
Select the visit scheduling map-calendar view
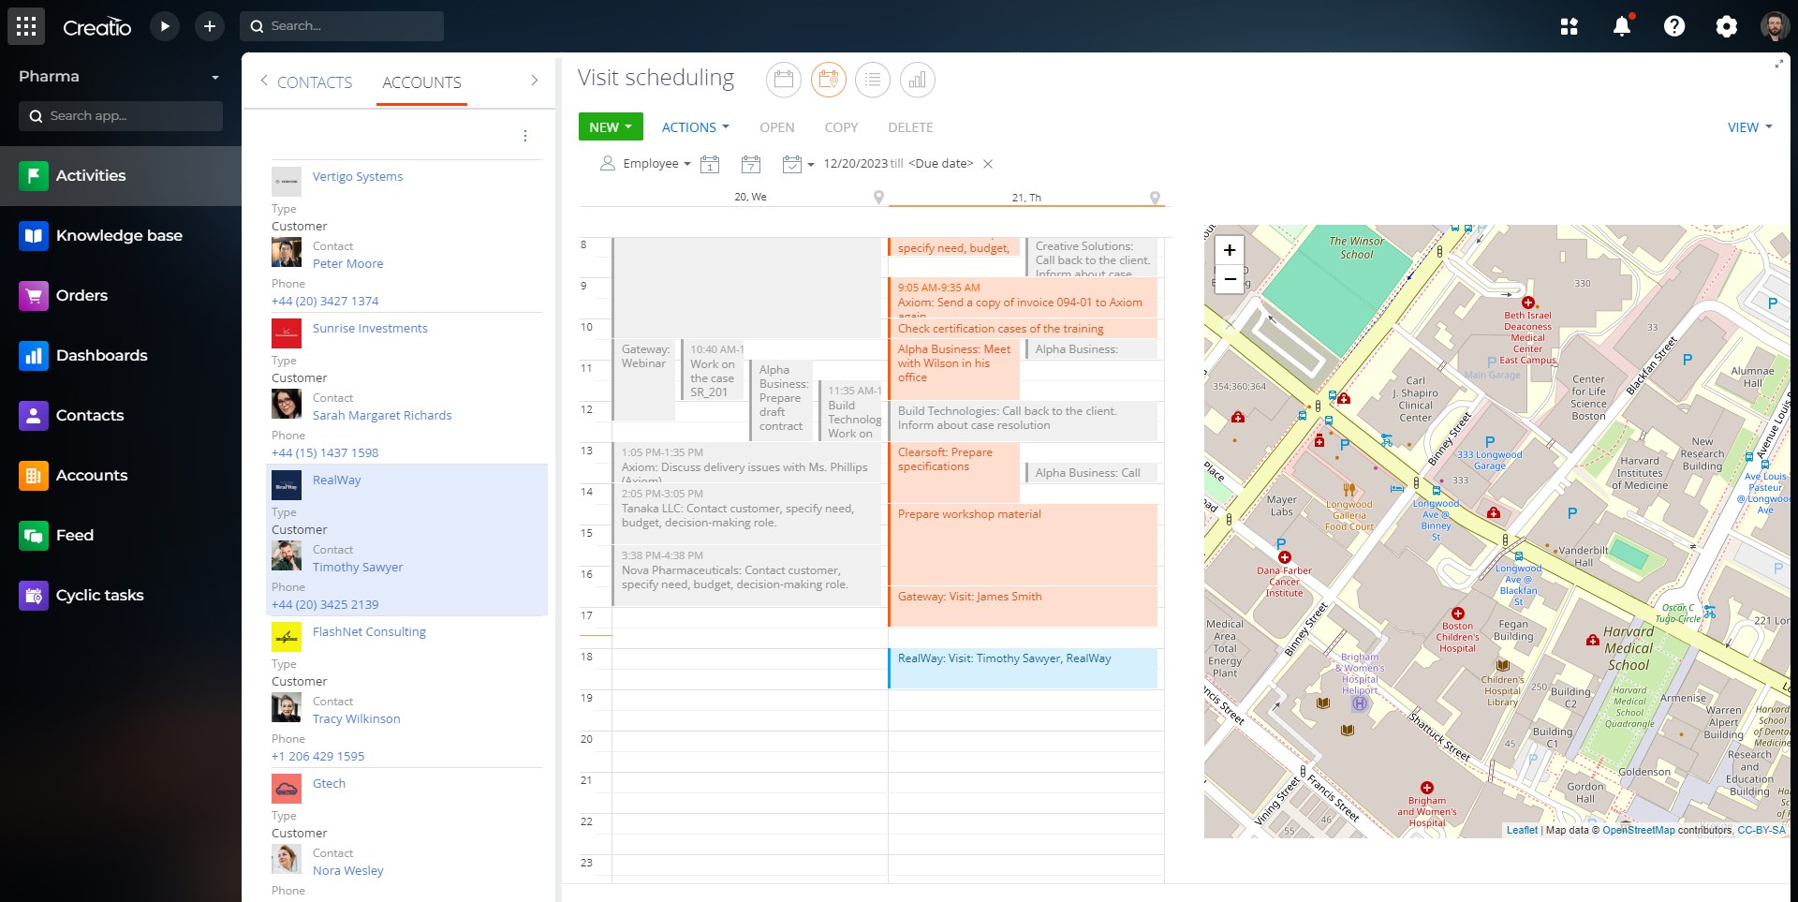point(829,80)
